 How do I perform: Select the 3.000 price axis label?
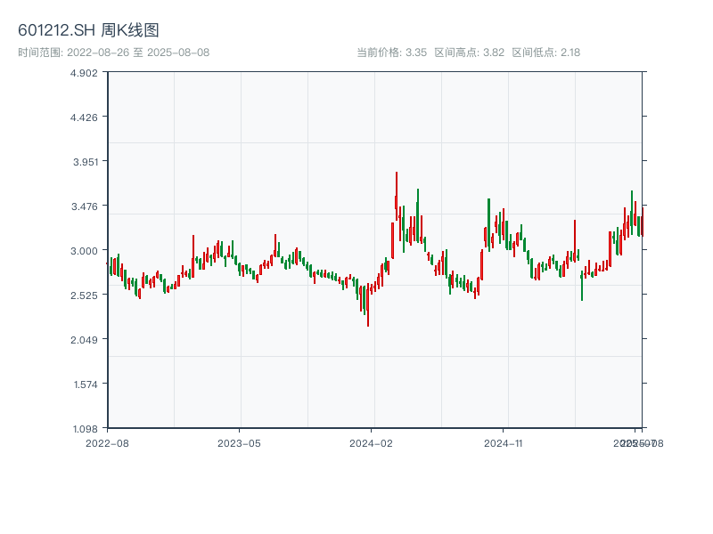point(84,251)
